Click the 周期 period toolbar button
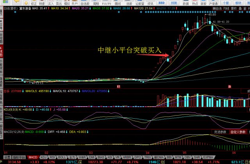 click(x=96, y=3)
